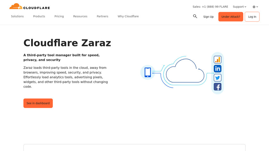The width and height of the screenshot is (269, 151).
Task: Click the paragraph starting 'Zaraz loads third-party'
Action: 66,77
